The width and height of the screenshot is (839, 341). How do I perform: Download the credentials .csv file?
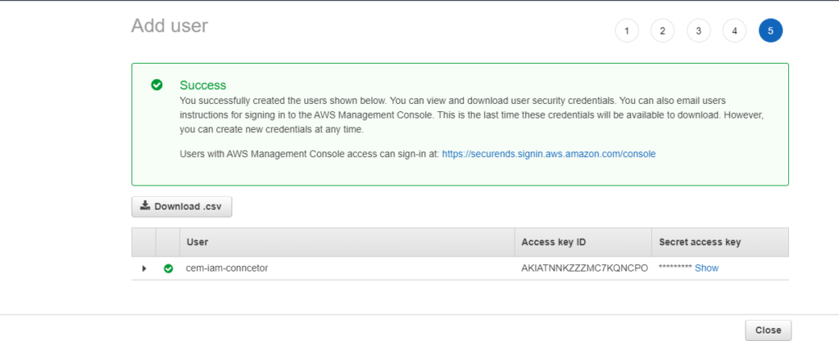181,206
